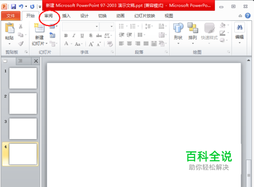The image size is (254, 187).
Task: Click the Font Color A button
Action: (x=67, y=44)
